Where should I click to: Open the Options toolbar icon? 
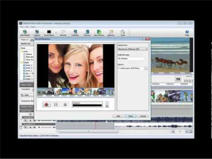coord(111,33)
